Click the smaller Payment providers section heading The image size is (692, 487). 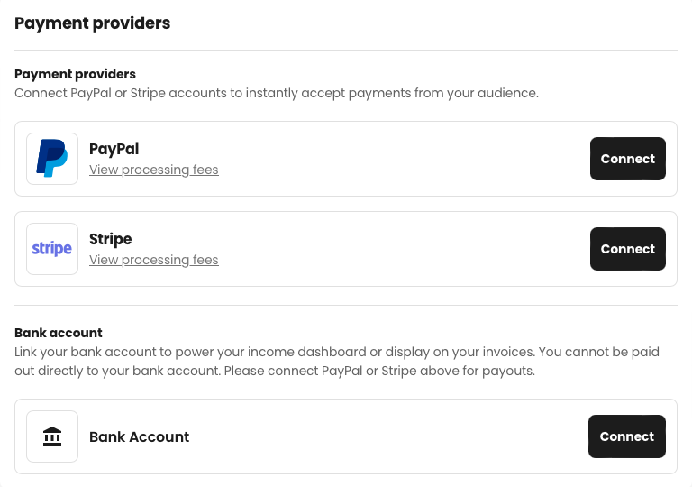point(75,74)
